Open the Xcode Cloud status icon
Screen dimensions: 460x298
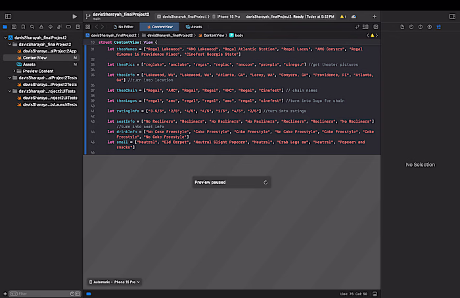[354, 16]
